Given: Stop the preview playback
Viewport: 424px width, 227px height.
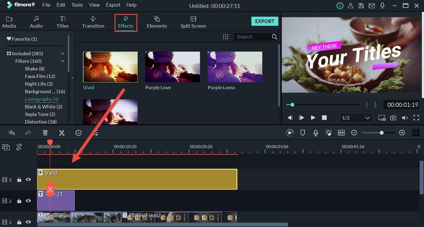Looking at the screenshot, I should (x=324, y=118).
